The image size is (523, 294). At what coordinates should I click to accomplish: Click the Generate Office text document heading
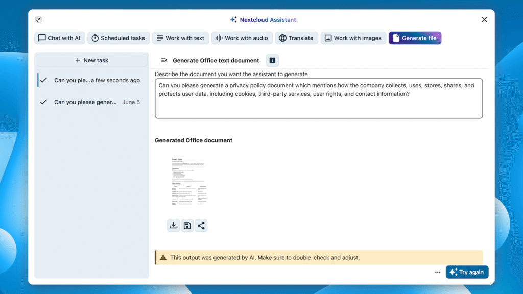click(x=216, y=60)
